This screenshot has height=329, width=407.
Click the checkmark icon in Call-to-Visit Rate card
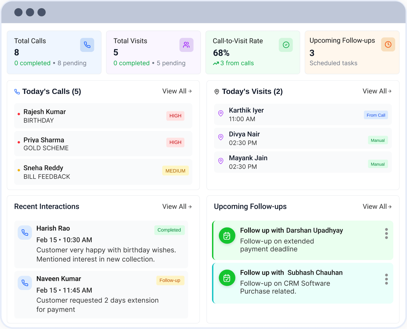286,45
